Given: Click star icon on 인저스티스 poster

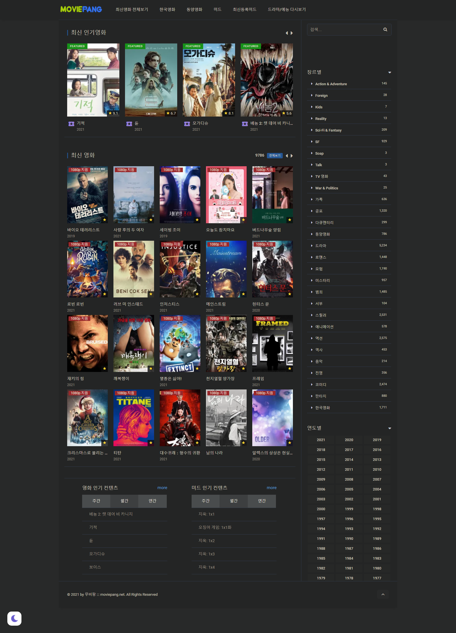Looking at the screenshot, I should [197, 294].
